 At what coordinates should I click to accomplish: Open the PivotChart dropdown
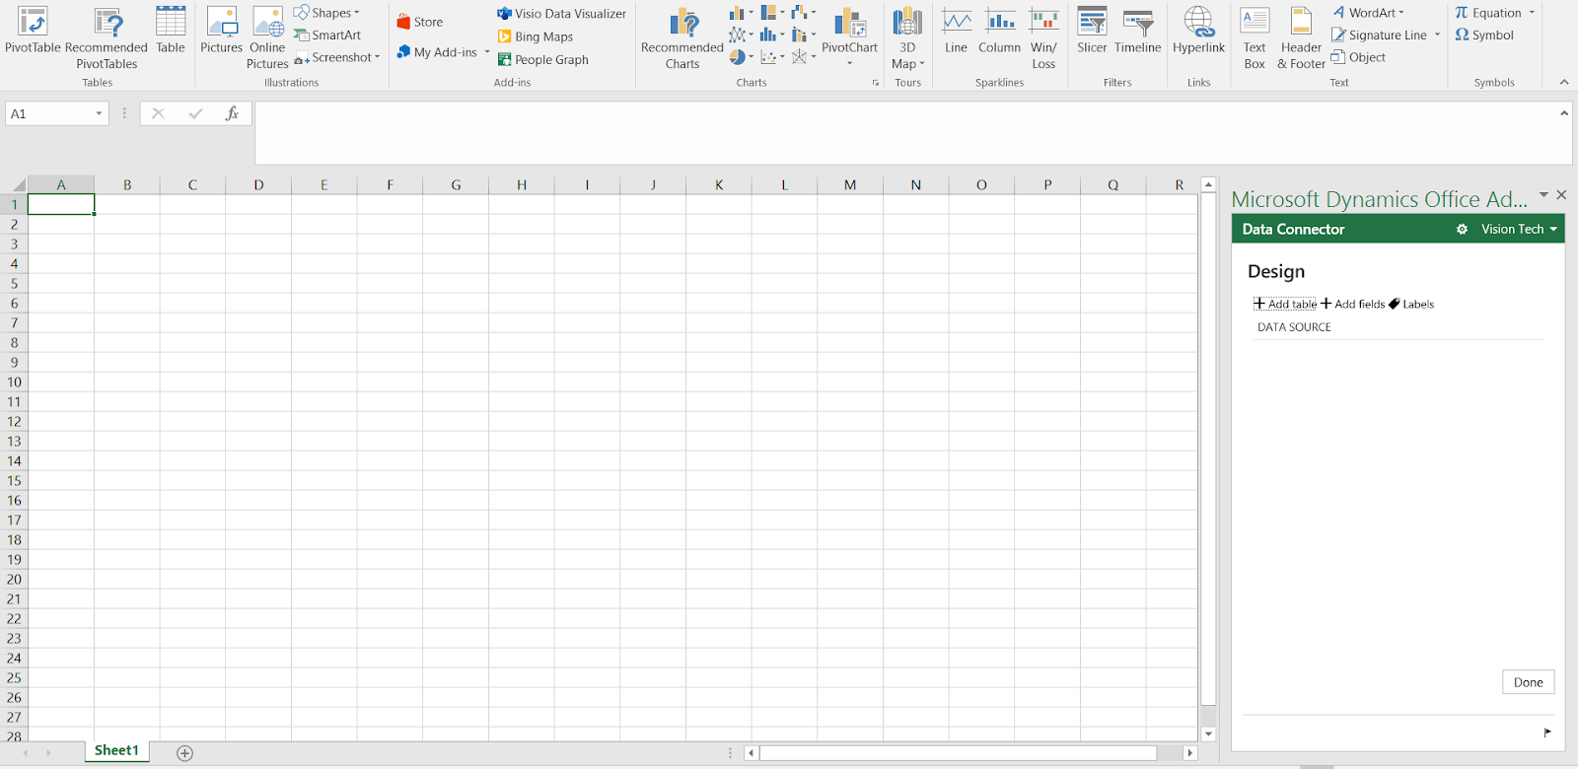coord(849,63)
